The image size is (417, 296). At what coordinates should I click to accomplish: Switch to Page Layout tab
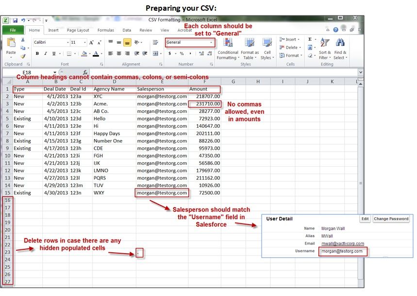point(78,30)
